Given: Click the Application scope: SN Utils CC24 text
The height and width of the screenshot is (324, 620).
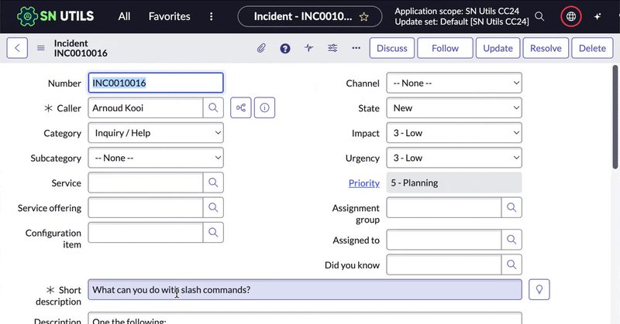Looking at the screenshot, I should point(456,11).
